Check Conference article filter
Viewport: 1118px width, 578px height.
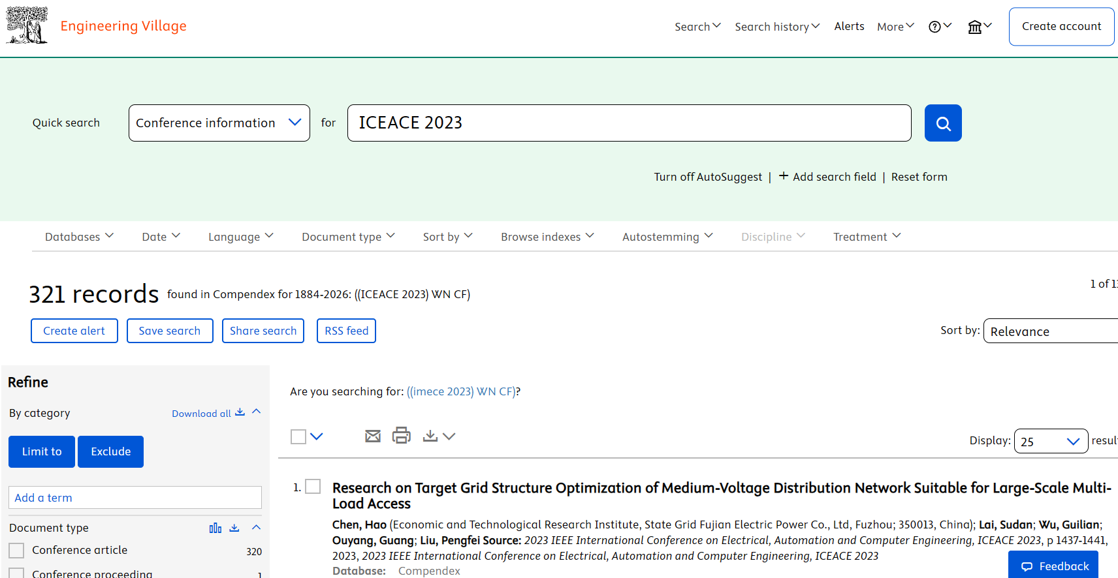pyautogui.click(x=16, y=551)
